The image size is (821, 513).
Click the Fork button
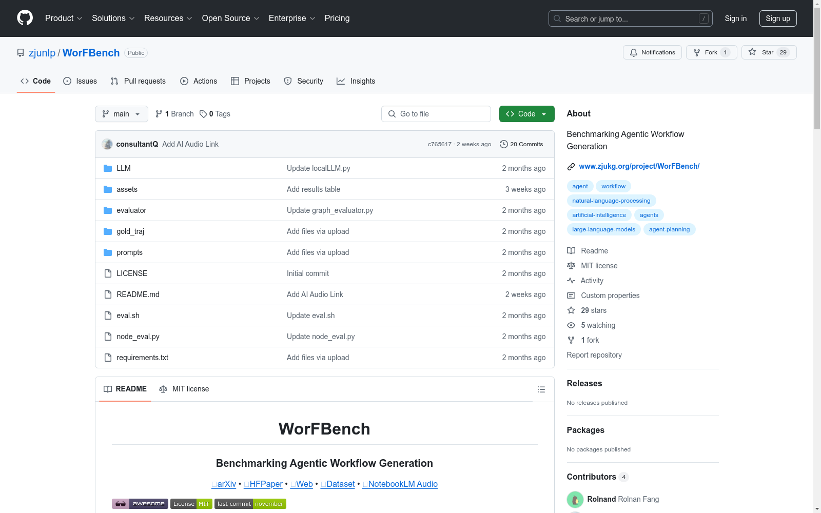click(711, 52)
